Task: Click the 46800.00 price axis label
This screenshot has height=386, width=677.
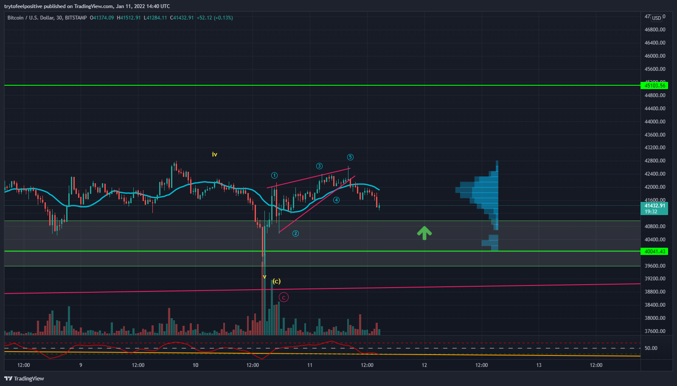Action: tap(655, 30)
